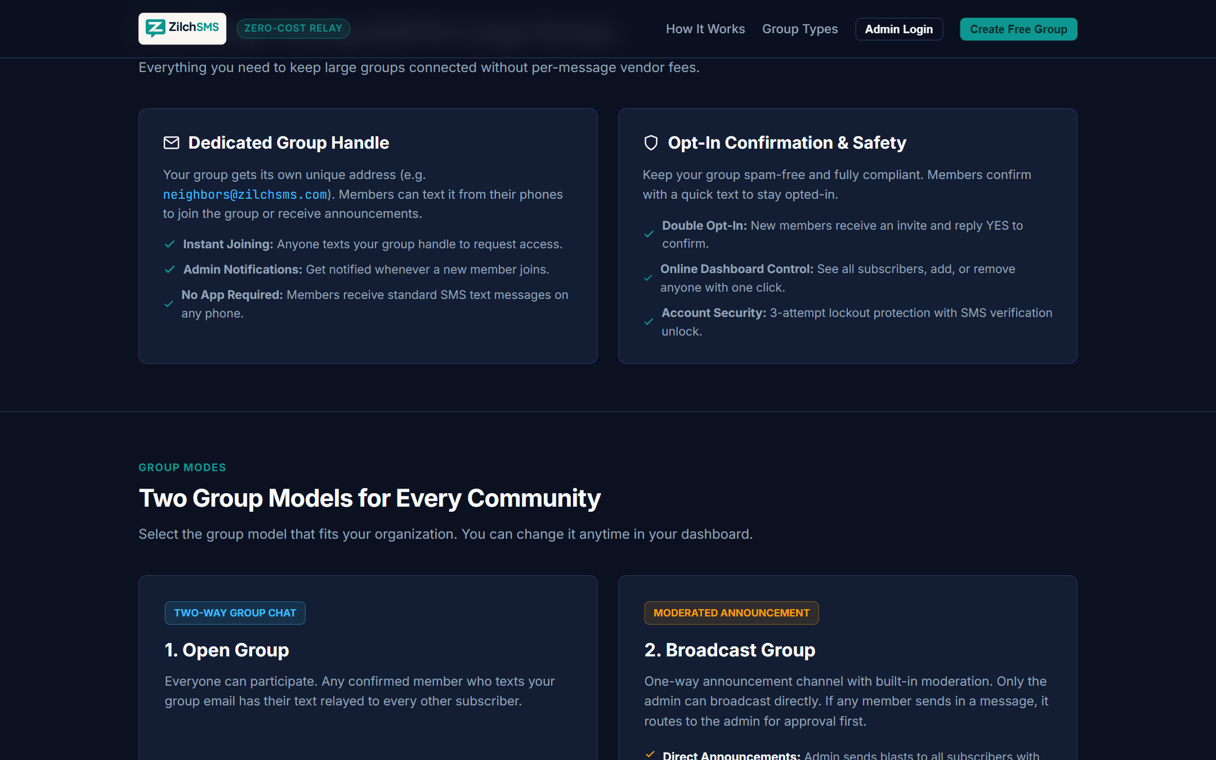Click the 'Select the group model that fits' sentence
Image resolution: width=1216 pixels, height=760 pixels.
click(445, 534)
